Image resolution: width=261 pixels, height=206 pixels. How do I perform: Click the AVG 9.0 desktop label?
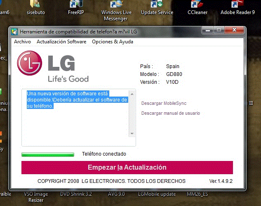116,194
